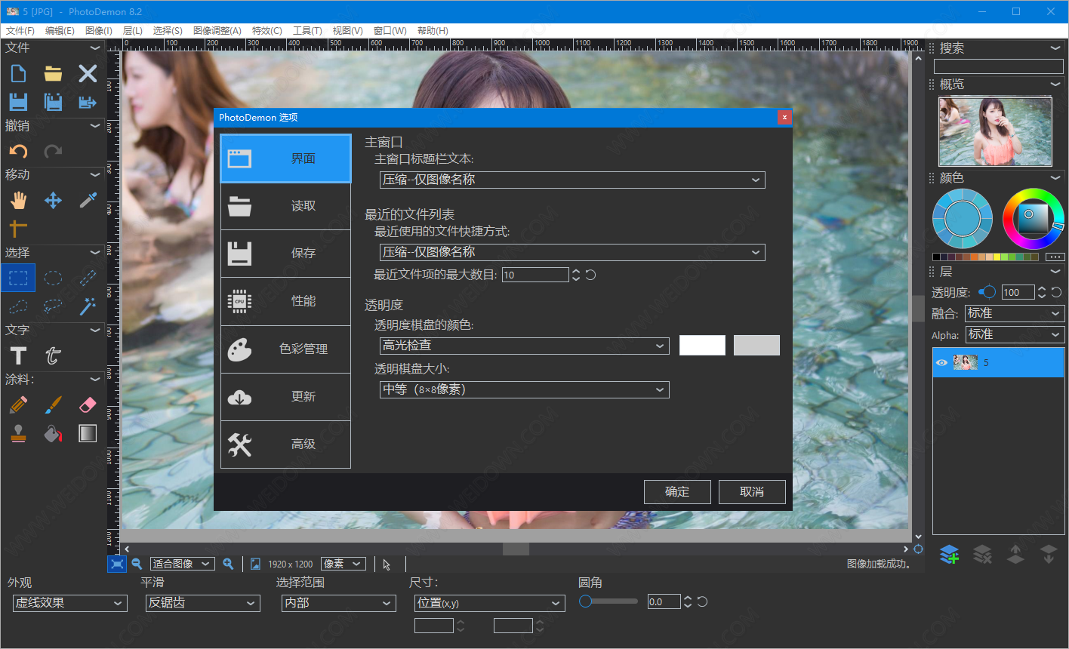This screenshot has width=1069, height=649.
Task: Select the Hand pan tool
Action: point(18,200)
